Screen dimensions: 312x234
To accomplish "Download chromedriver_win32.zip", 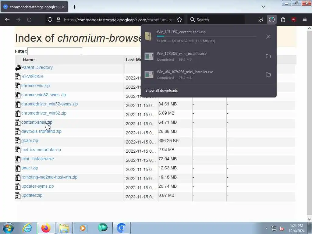I will 44,113.
